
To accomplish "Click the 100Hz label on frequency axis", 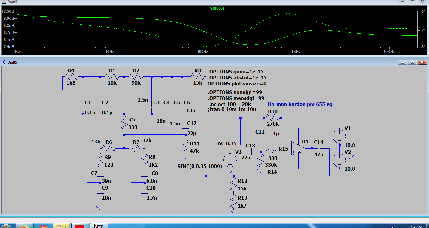I will [x=202, y=52].
